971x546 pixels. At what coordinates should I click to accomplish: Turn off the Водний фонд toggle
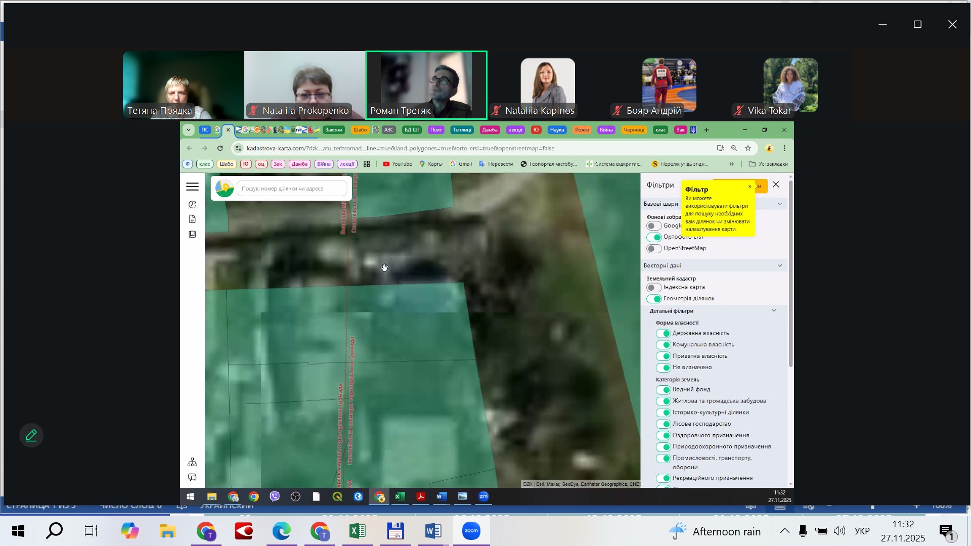(x=663, y=390)
